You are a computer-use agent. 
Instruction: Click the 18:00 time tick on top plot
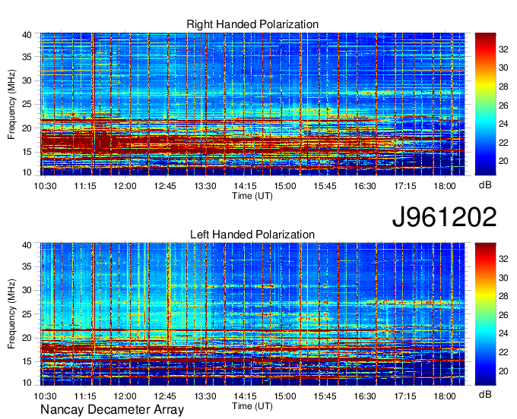click(445, 186)
